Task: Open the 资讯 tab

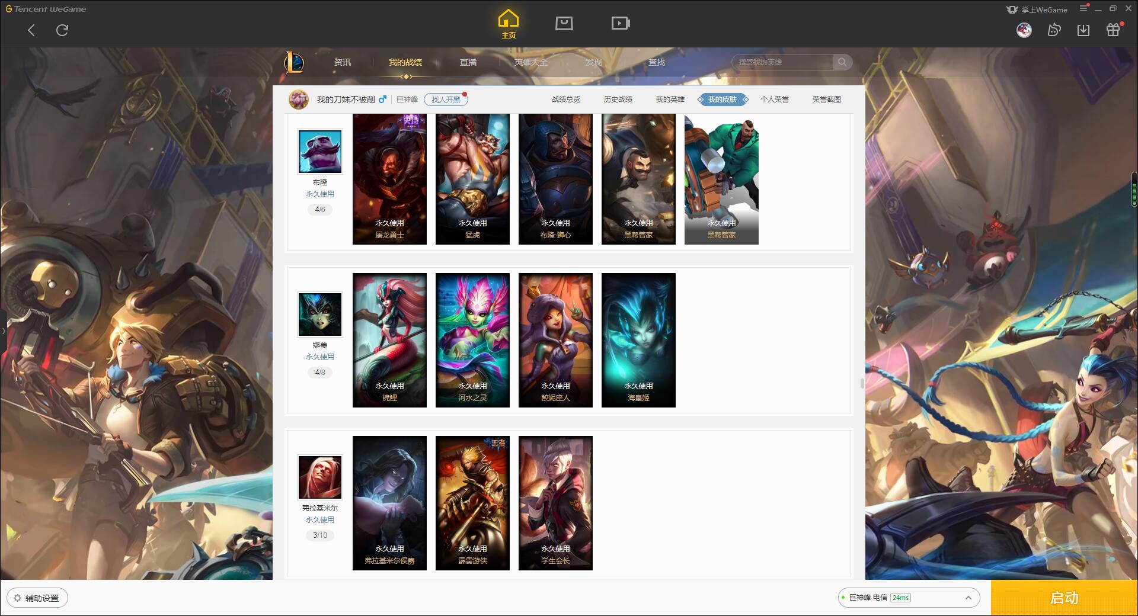Action: (343, 62)
